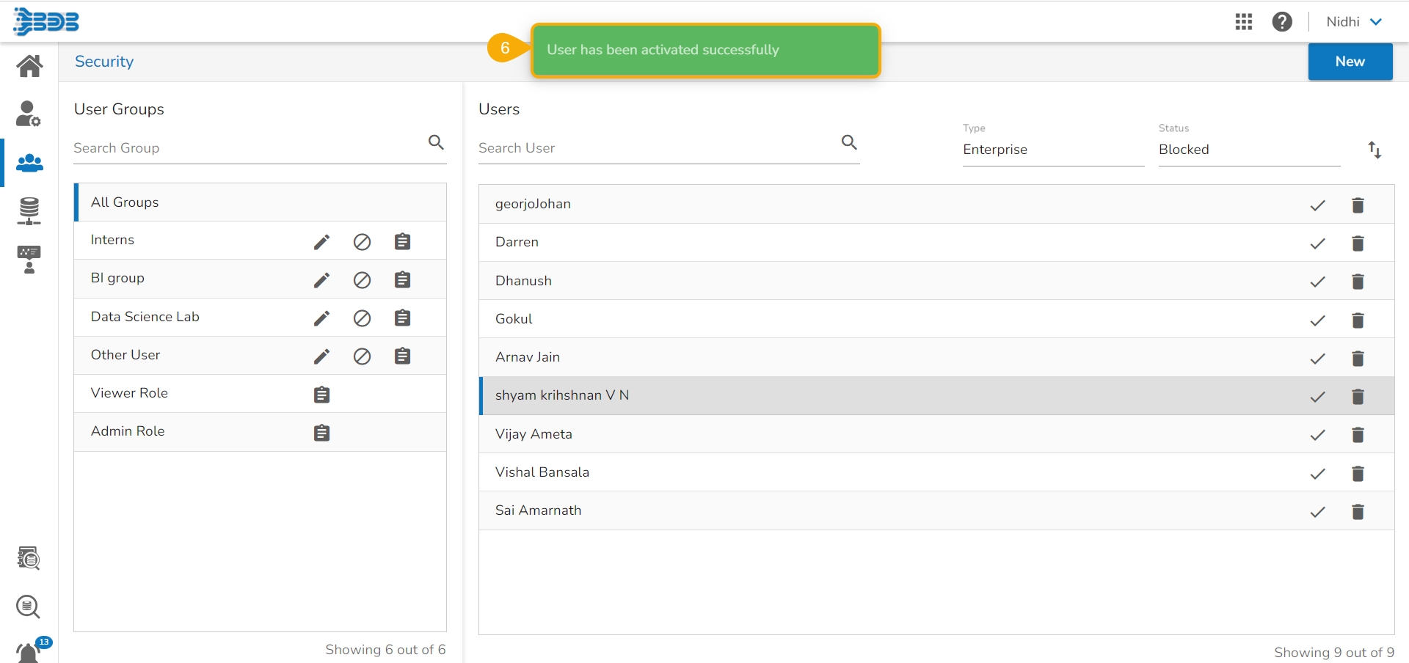The image size is (1409, 663).
Task: Open user settings icon in sidebar
Action: (29, 114)
